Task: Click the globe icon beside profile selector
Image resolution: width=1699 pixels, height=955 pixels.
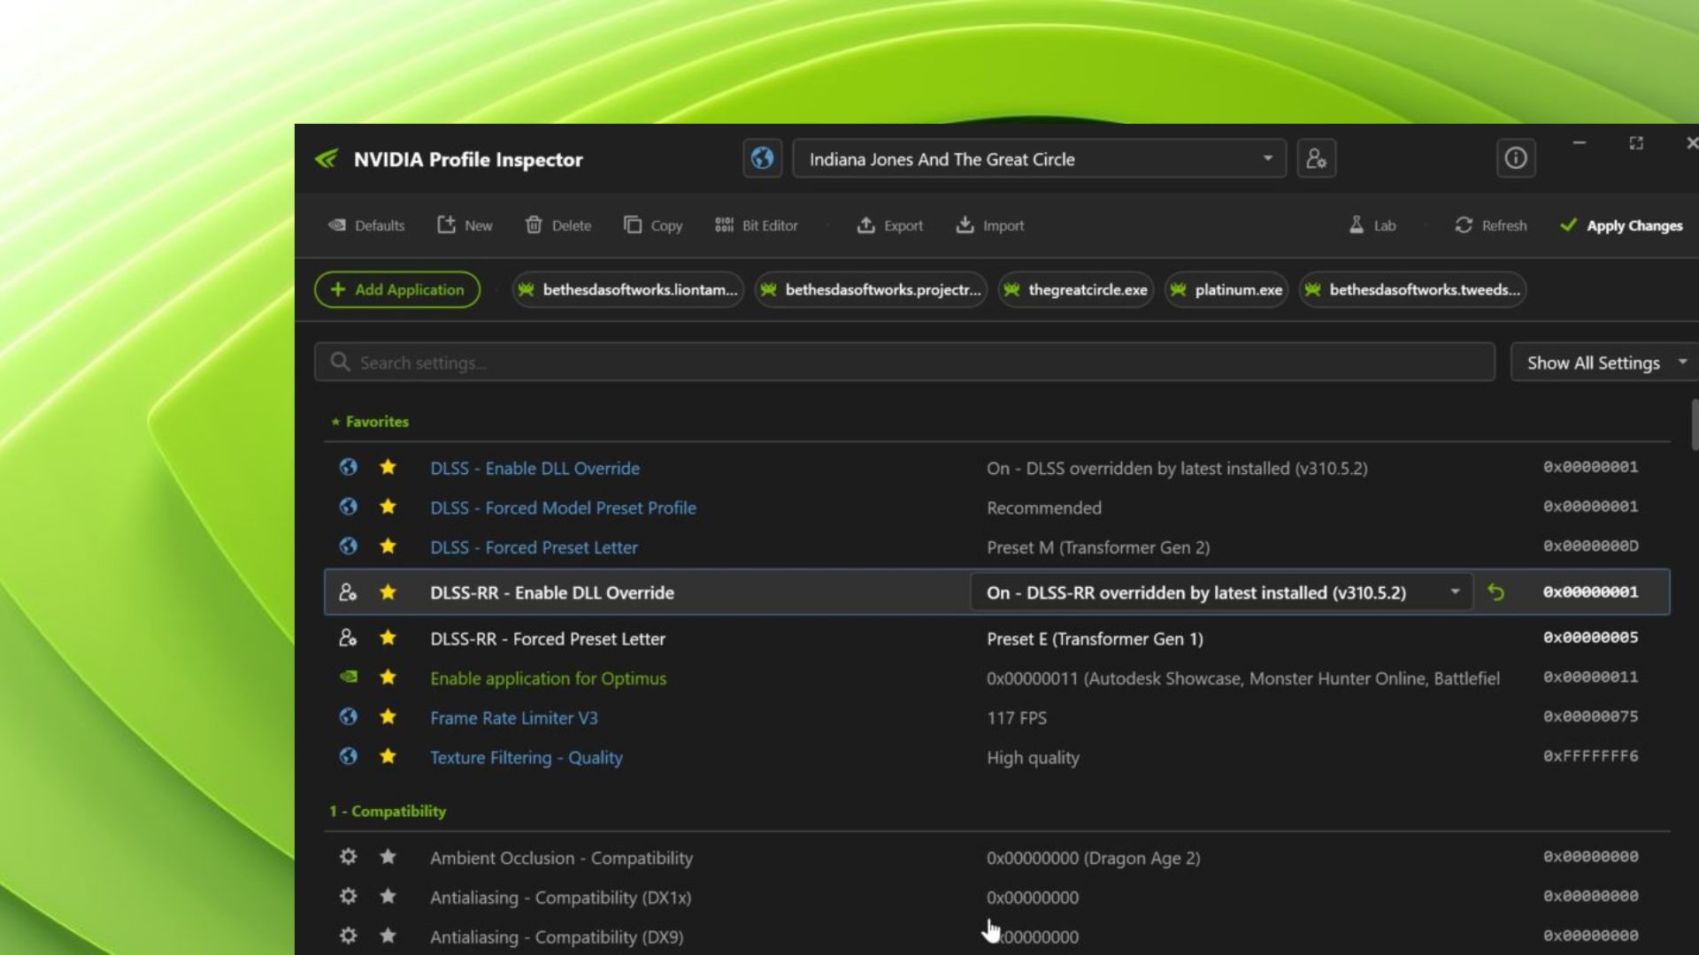Action: click(762, 159)
